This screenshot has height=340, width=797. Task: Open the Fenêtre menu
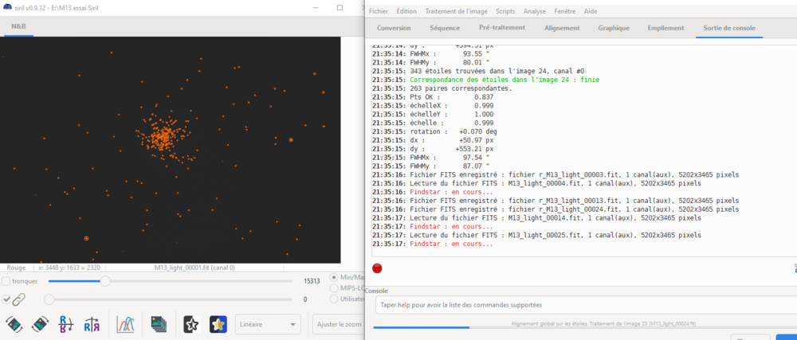pos(565,11)
